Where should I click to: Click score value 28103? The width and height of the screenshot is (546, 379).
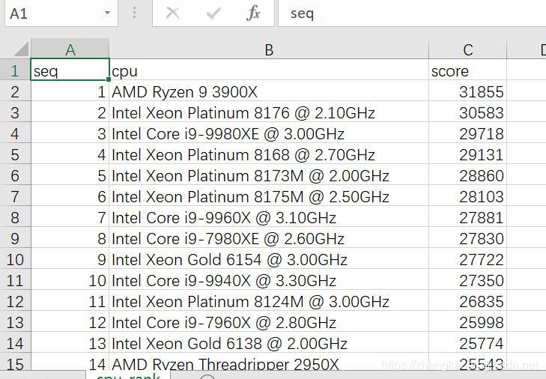click(x=467, y=195)
